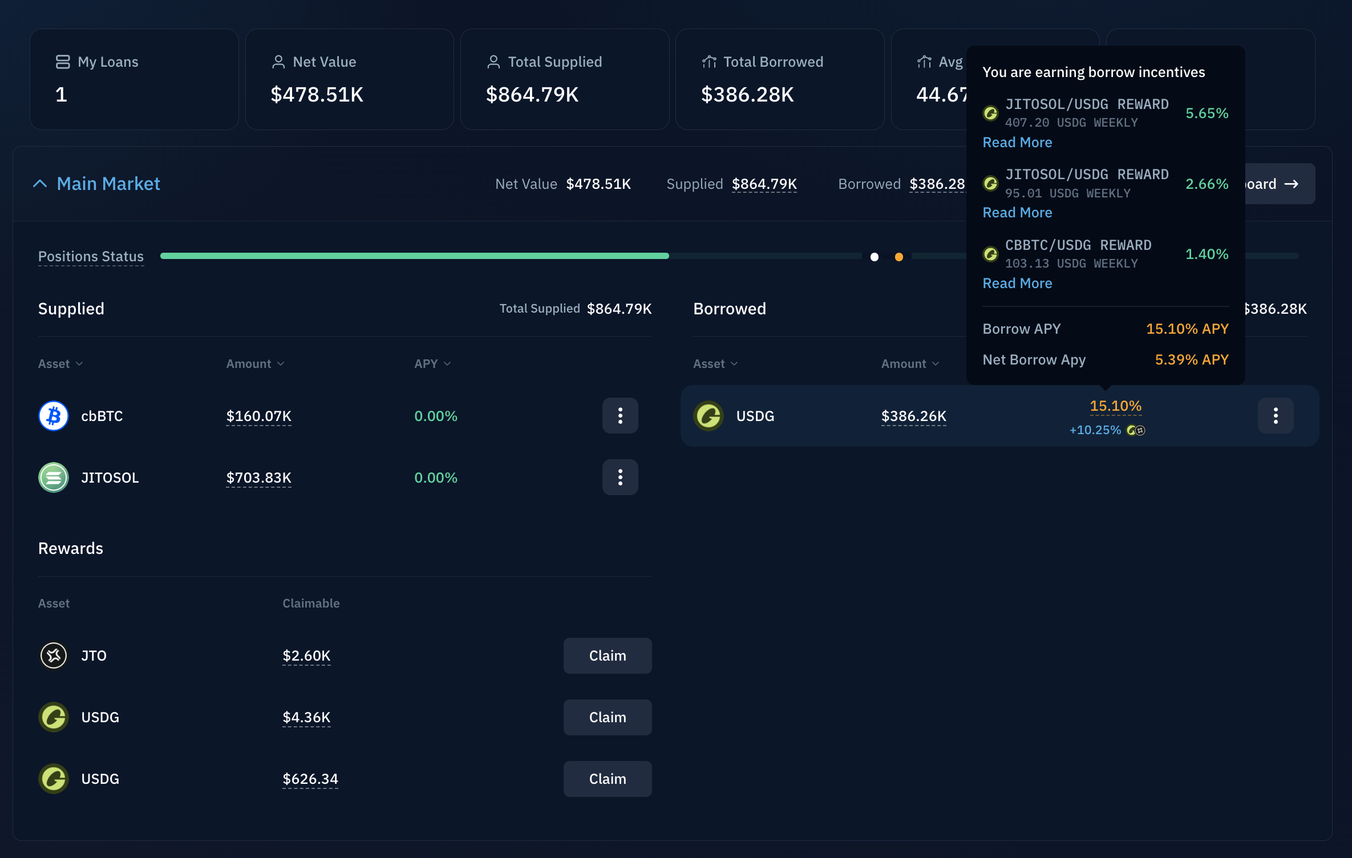
Task: Claim the USDG $4.36K reward
Action: click(x=608, y=717)
